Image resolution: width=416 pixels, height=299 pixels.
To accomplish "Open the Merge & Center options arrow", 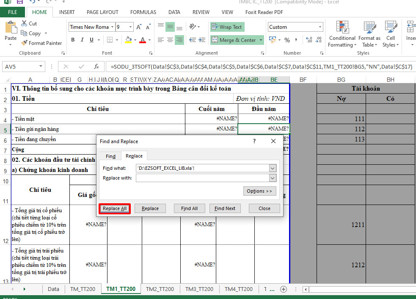I will [261, 40].
